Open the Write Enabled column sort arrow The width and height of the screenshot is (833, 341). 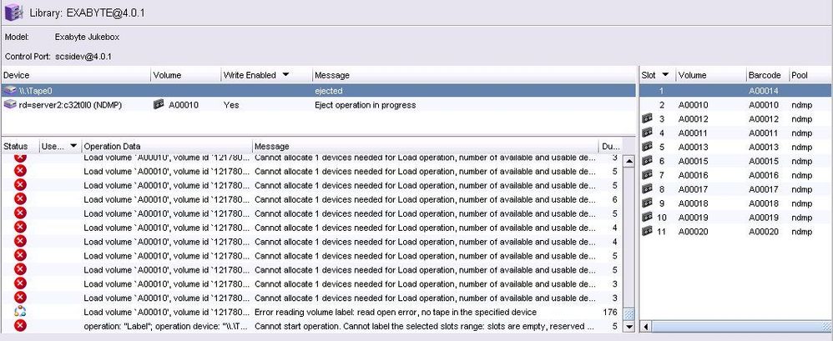pos(285,75)
